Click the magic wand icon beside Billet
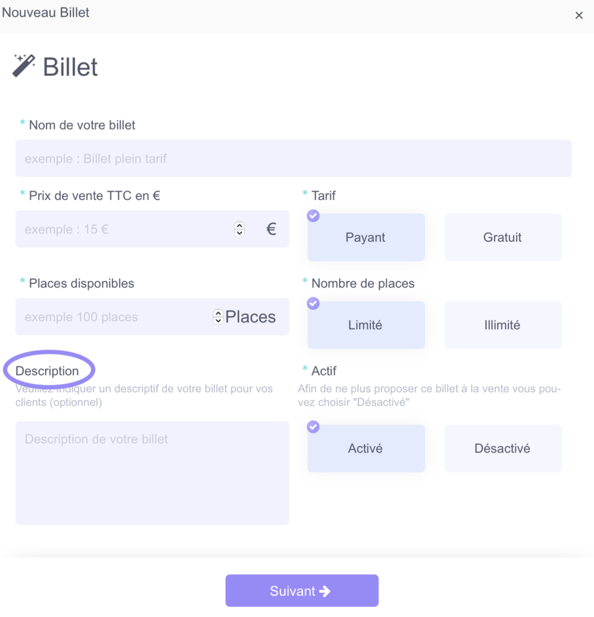This screenshot has height=617, width=594. pos(23,65)
